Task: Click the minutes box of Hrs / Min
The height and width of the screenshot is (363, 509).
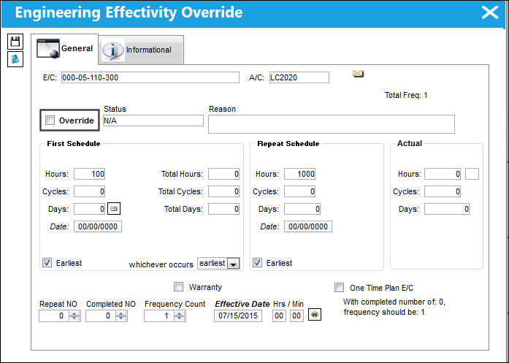Action: (296, 316)
